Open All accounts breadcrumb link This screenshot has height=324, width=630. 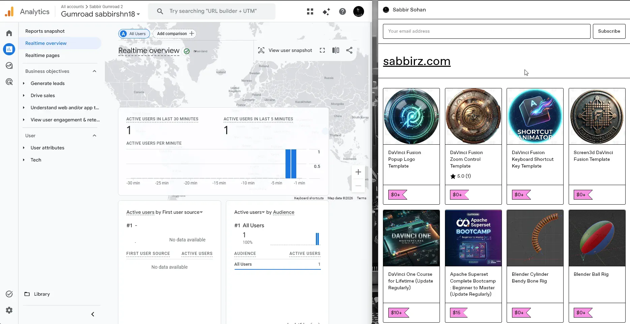click(x=72, y=6)
